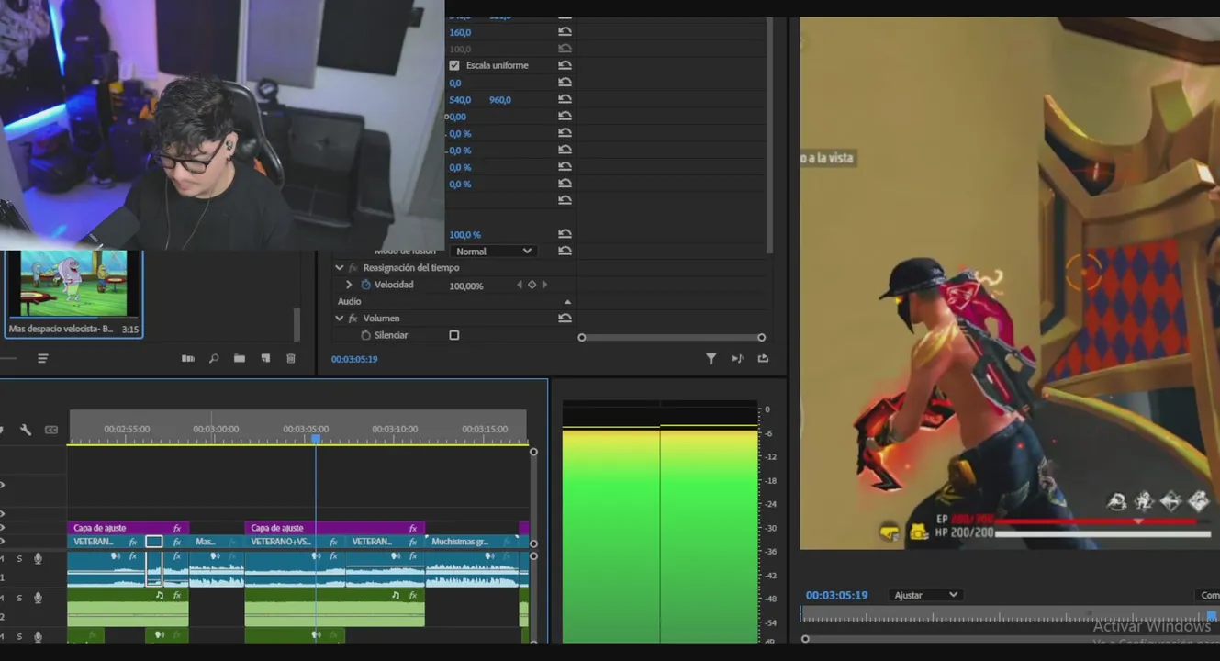Viewport: 1220px width, 661px height.
Task: Reset the 160,0 parameter value
Action: click(565, 32)
